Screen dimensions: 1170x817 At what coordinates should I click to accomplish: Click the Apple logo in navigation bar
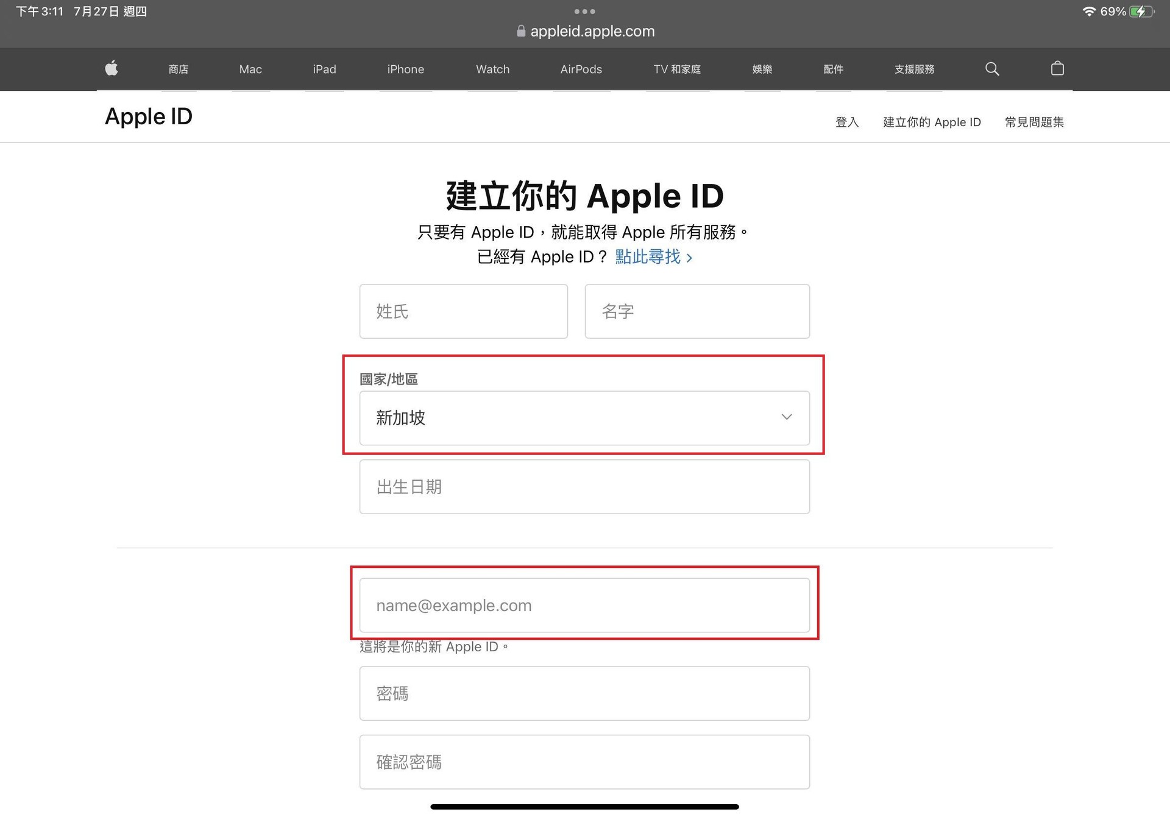point(112,68)
